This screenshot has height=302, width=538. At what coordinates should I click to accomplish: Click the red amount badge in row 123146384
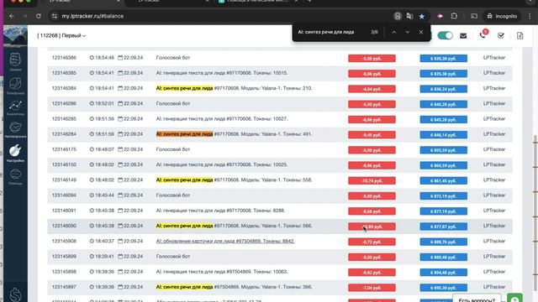coord(372,89)
